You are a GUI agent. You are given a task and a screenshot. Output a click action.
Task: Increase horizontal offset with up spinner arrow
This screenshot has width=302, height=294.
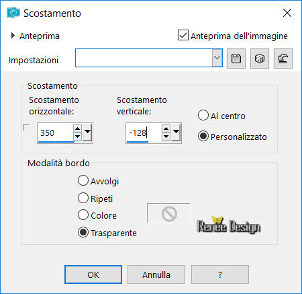77,128
